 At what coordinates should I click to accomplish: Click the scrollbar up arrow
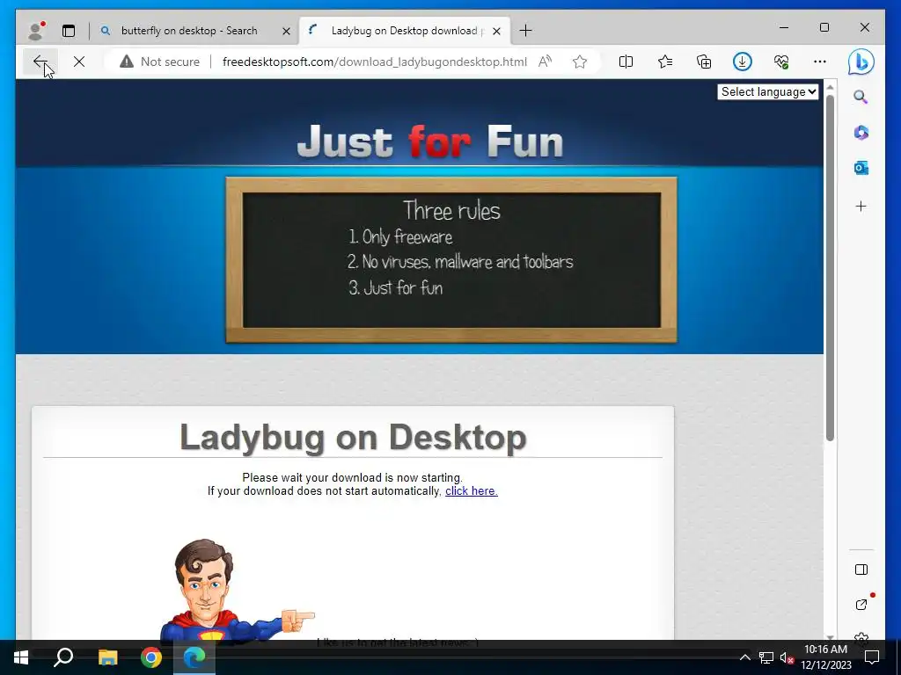[x=830, y=88]
